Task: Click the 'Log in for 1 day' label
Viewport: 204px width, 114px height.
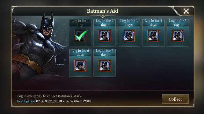Action: click(x=80, y=23)
